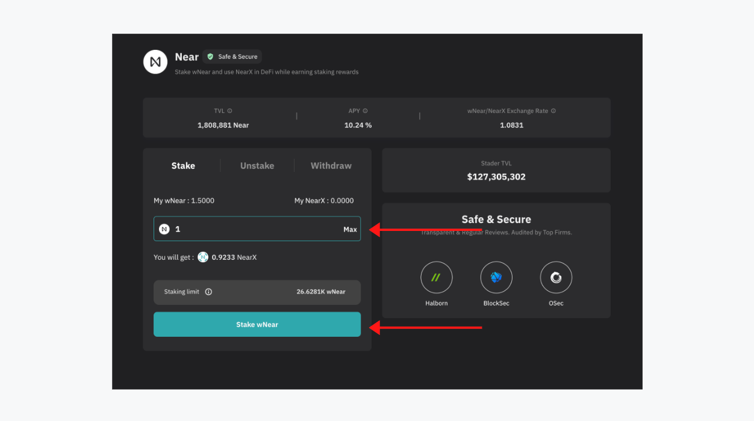Click the 26.6281K wNear staking limit value

[321, 292]
